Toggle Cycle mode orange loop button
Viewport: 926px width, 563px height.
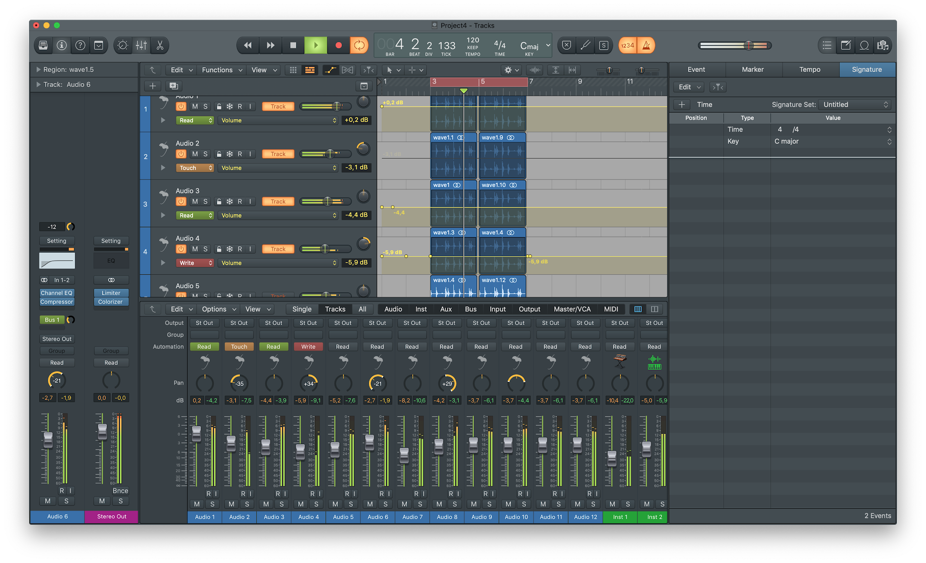pos(359,45)
